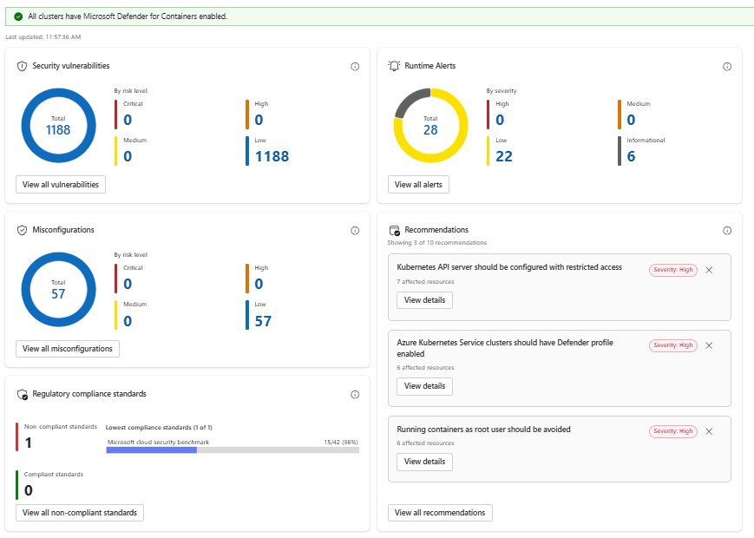Open info icon for Regulatory compliance standards
The image size is (754, 538).
tap(355, 395)
